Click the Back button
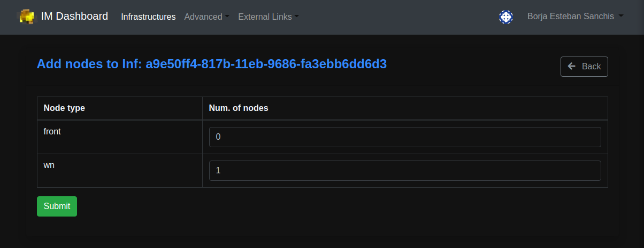644x248 pixels. pos(584,67)
